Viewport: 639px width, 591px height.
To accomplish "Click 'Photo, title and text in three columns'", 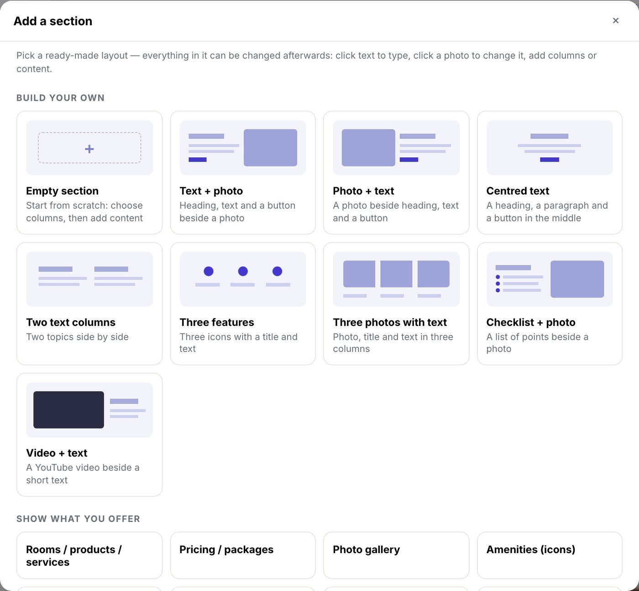I will [393, 343].
